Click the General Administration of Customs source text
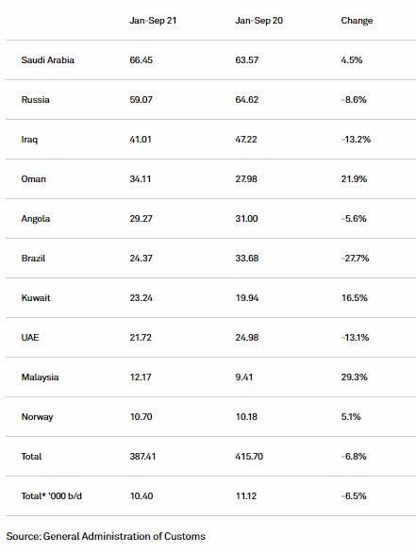This screenshot has width=416, height=553. point(125,536)
